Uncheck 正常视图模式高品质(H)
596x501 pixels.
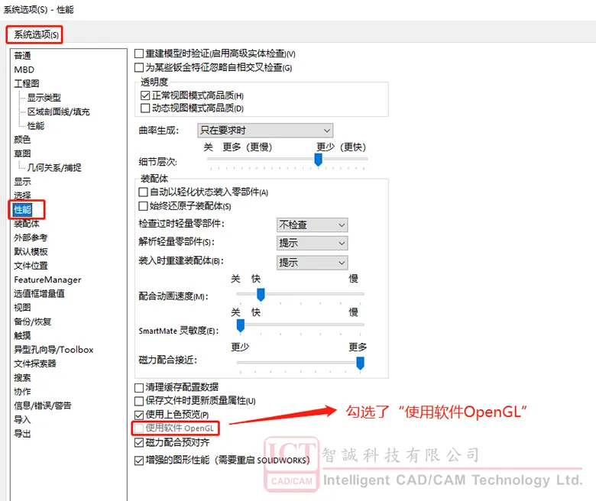145,95
